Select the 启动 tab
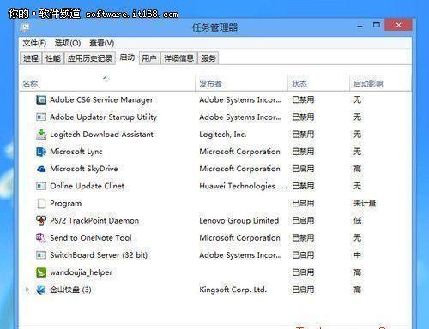This screenshot has width=429, height=329. (127, 57)
